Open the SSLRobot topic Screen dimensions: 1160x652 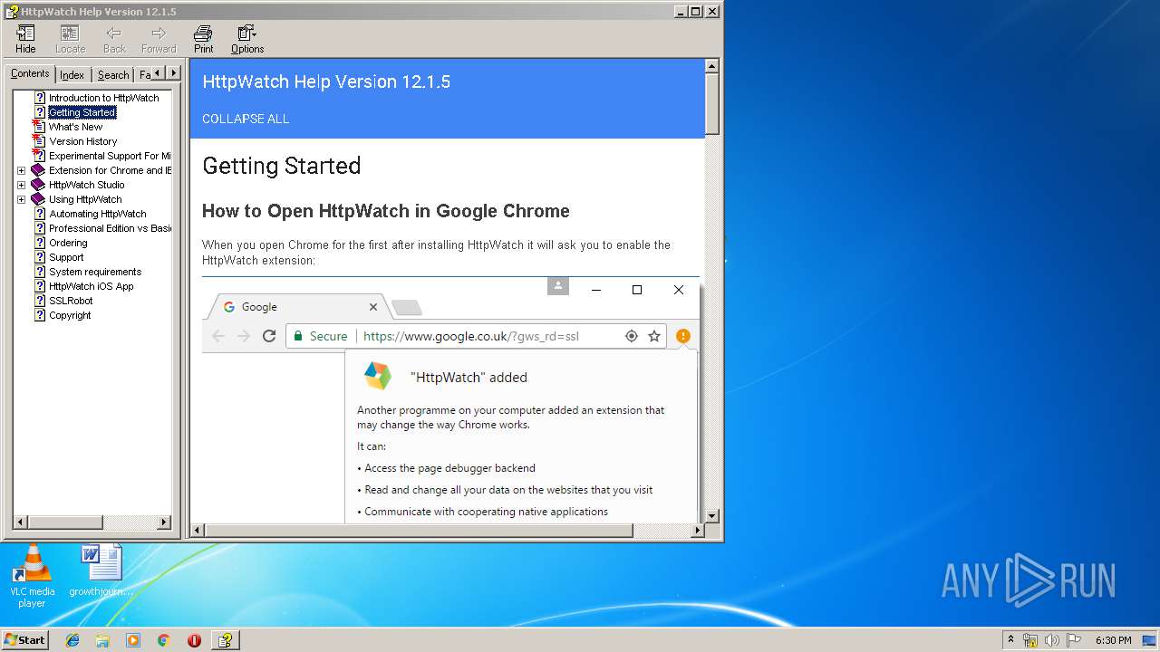point(71,301)
